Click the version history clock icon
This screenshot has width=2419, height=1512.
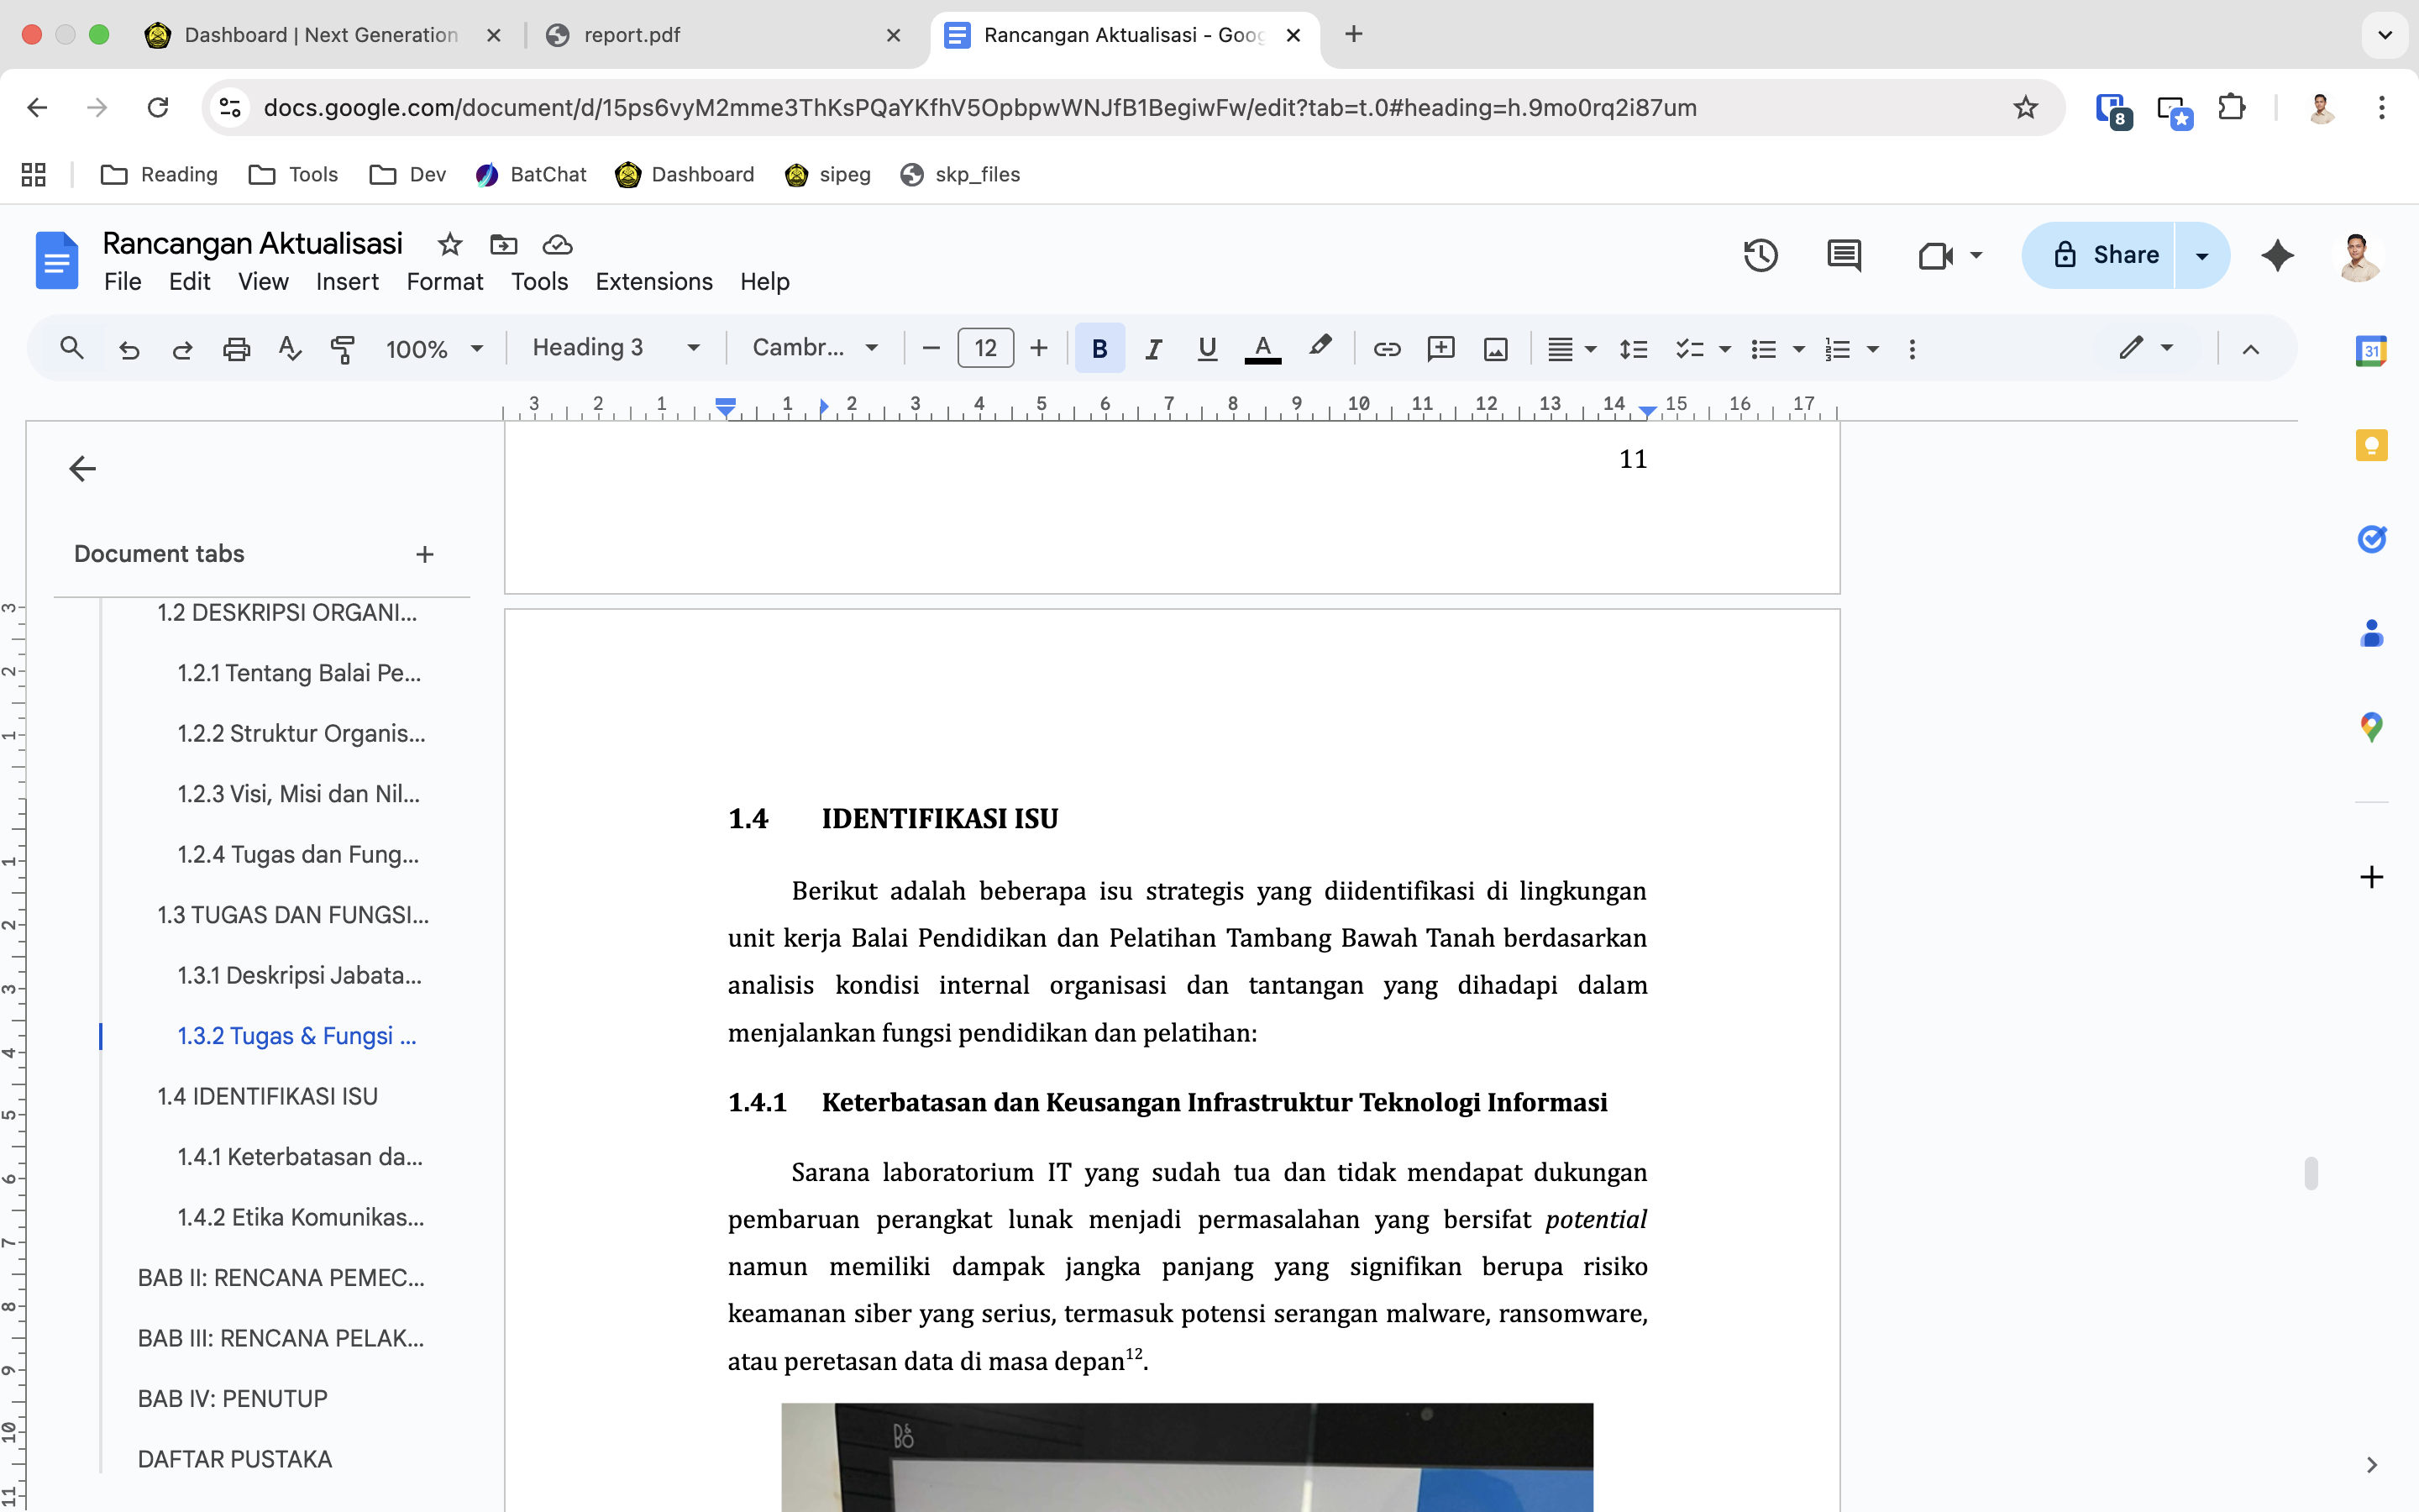pyautogui.click(x=1760, y=255)
